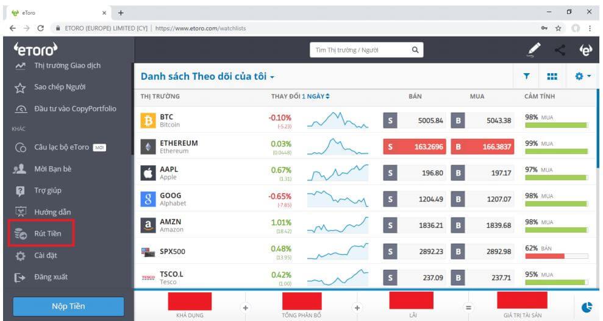Click AAPL buy button 197.17

pyautogui.click(x=482, y=173)
